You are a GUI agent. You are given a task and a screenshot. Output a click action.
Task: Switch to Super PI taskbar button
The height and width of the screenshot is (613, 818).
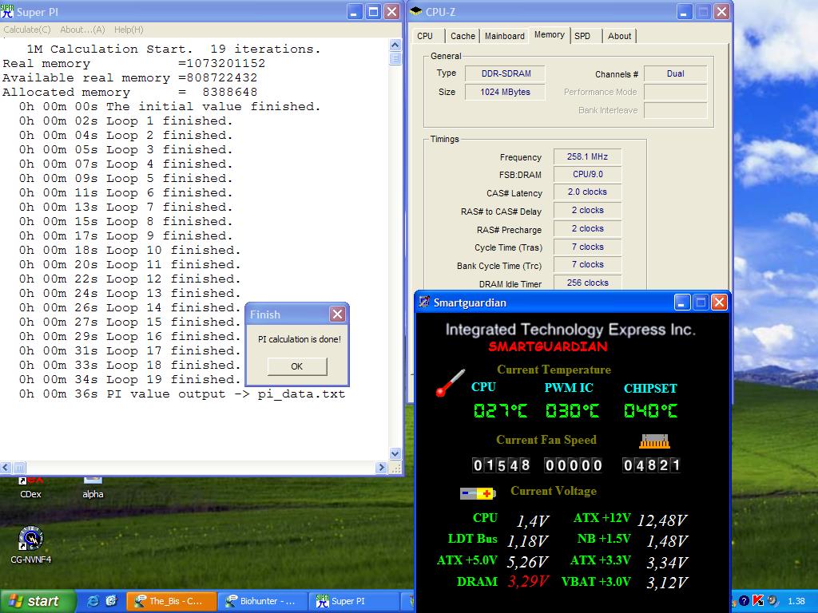click(x=354, y=601)
